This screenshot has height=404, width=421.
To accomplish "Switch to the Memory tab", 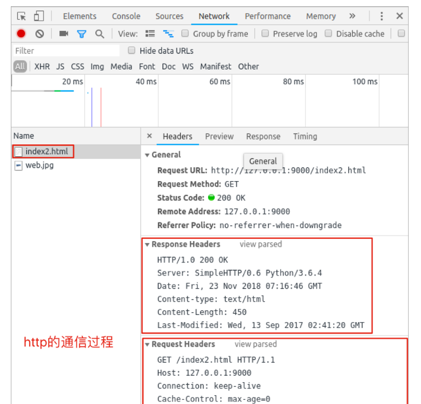I will (321, 16).
